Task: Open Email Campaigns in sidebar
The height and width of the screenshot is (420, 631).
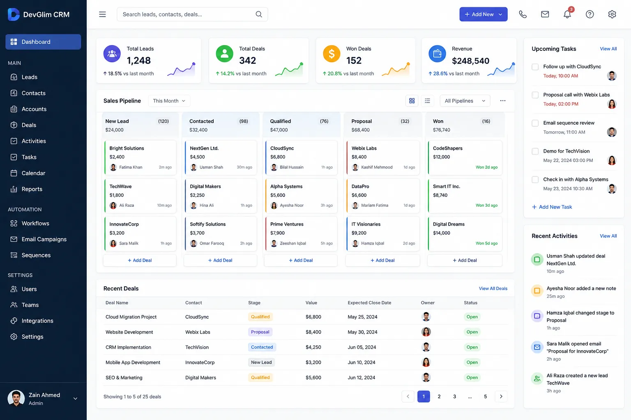Action: coord(43,239)
